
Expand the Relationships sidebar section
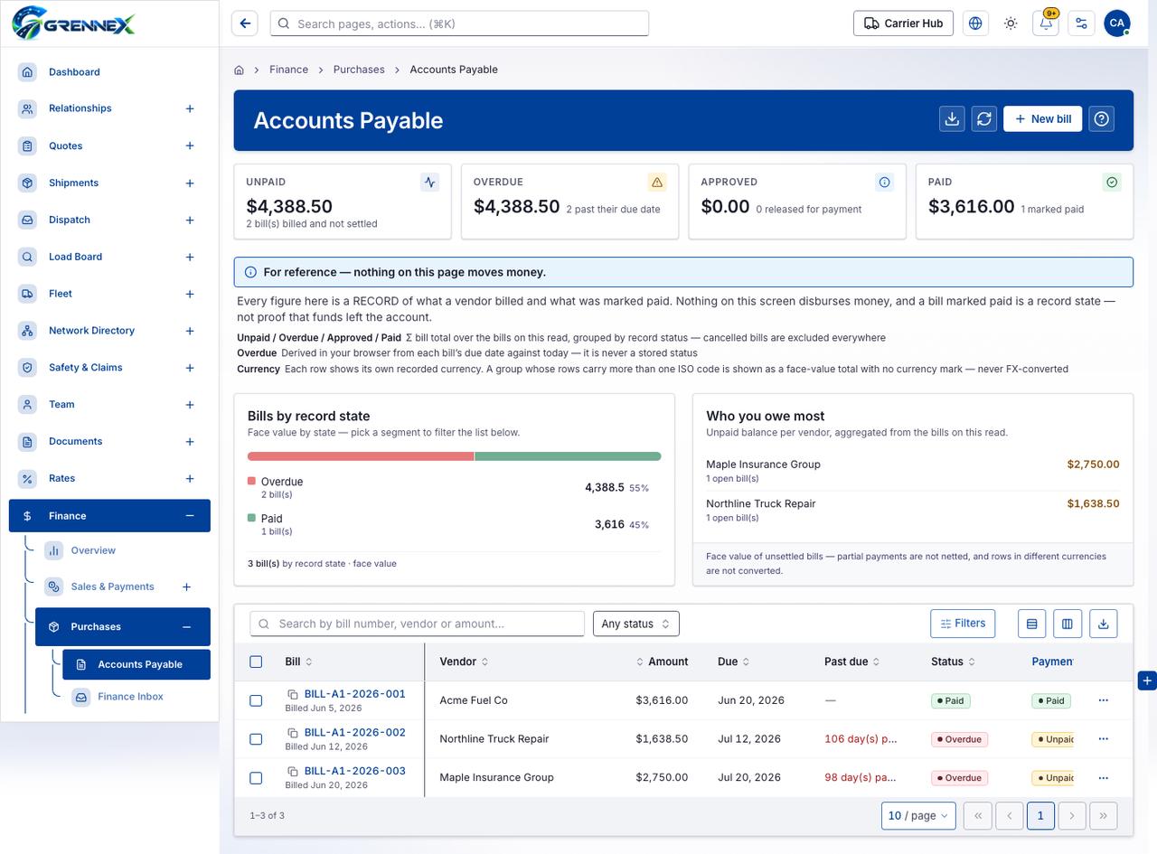point(190,108)
